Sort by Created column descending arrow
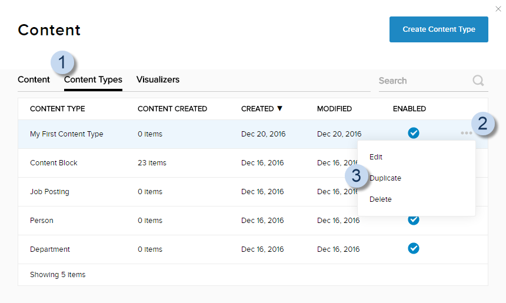506x303 pixels. tap(279, 109)
